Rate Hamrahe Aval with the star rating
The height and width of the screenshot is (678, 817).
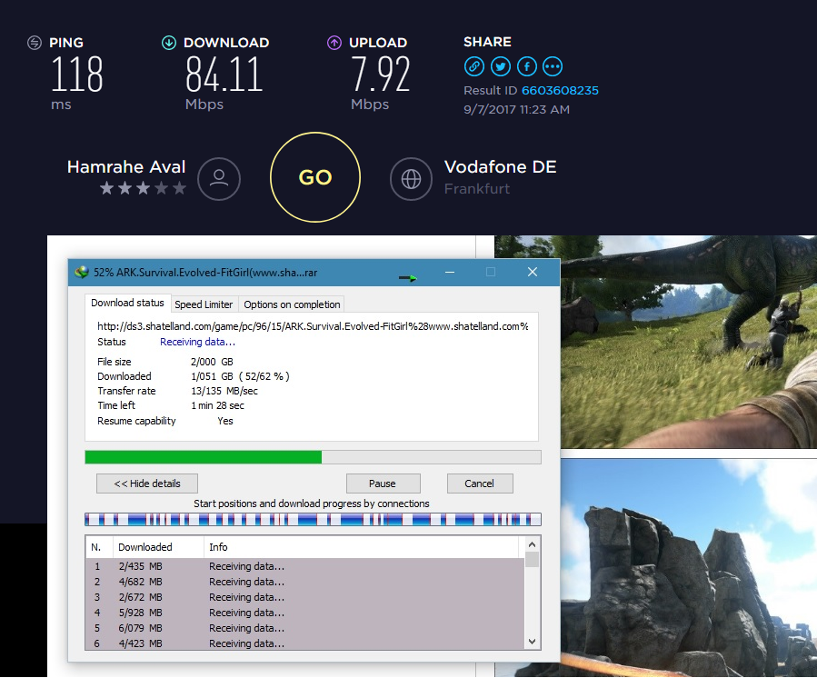[143, 187]
